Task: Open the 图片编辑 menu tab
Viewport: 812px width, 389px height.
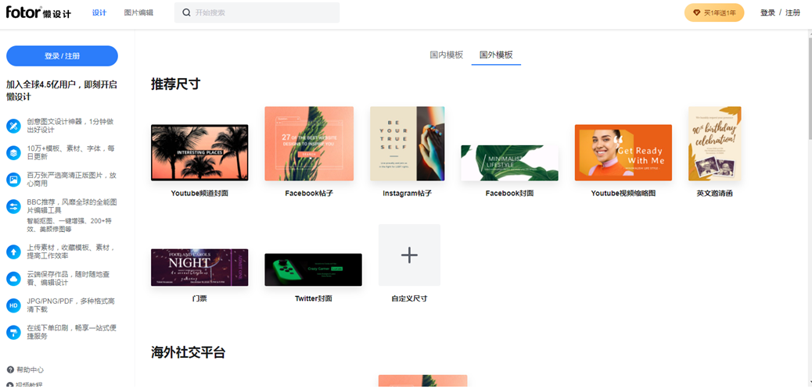Action: point(138,12)
